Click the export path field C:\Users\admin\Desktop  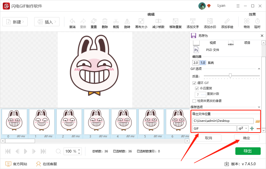coord(223,121)
